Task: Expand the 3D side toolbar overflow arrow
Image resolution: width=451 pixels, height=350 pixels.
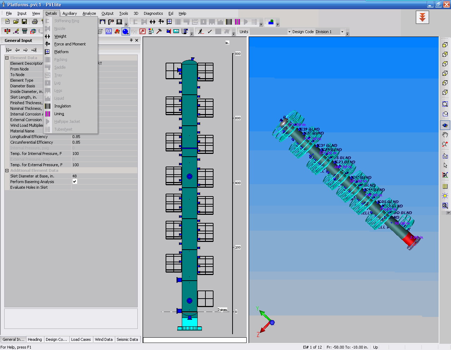Action: [448, 213]
